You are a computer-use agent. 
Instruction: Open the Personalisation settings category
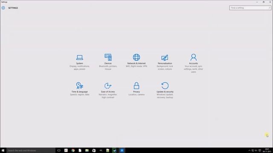click(165, 62)
